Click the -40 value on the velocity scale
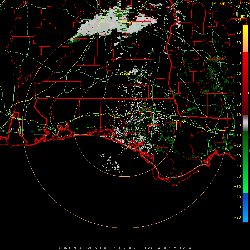This screenshot has height=250, width=250. point(237,166)
